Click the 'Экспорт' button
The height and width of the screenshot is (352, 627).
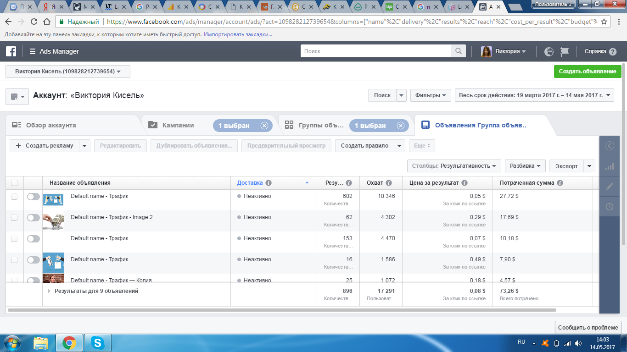click(566, 166)
